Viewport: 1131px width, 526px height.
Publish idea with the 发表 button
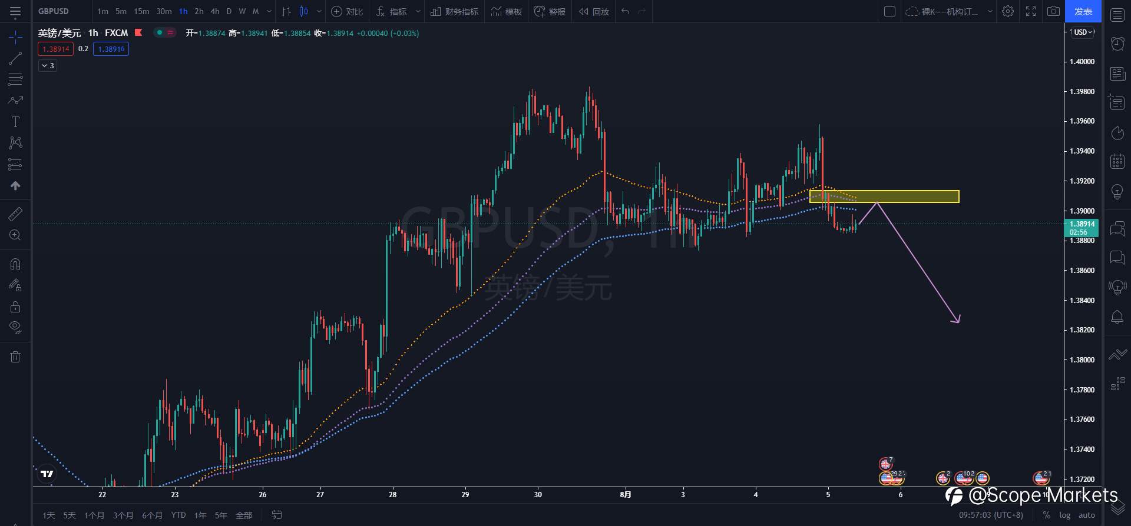(x=1083, y=11)
